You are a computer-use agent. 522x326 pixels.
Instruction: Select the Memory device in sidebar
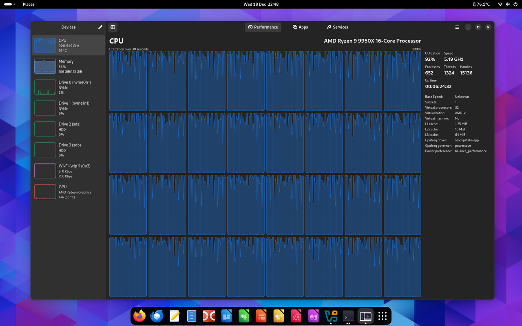click(69, 66)
